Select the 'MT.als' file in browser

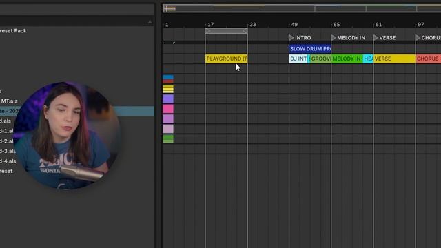click(9, 101)
